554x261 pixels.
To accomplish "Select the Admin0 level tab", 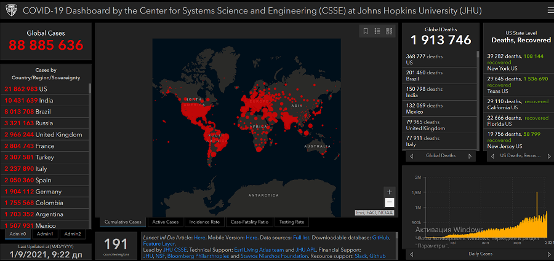I will 17,234.
